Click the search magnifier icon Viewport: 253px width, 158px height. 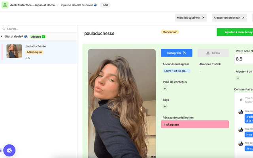click(4, 29)
